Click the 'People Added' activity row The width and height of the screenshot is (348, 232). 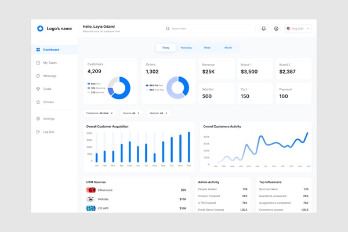pyautogui.click(x=223, y=189)
